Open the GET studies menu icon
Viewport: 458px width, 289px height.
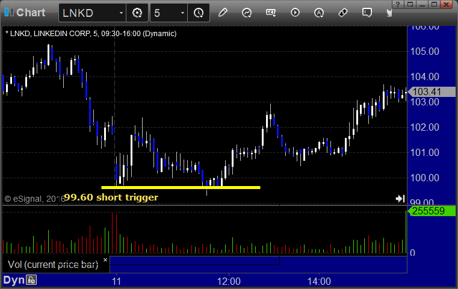(x=271, y=13)
